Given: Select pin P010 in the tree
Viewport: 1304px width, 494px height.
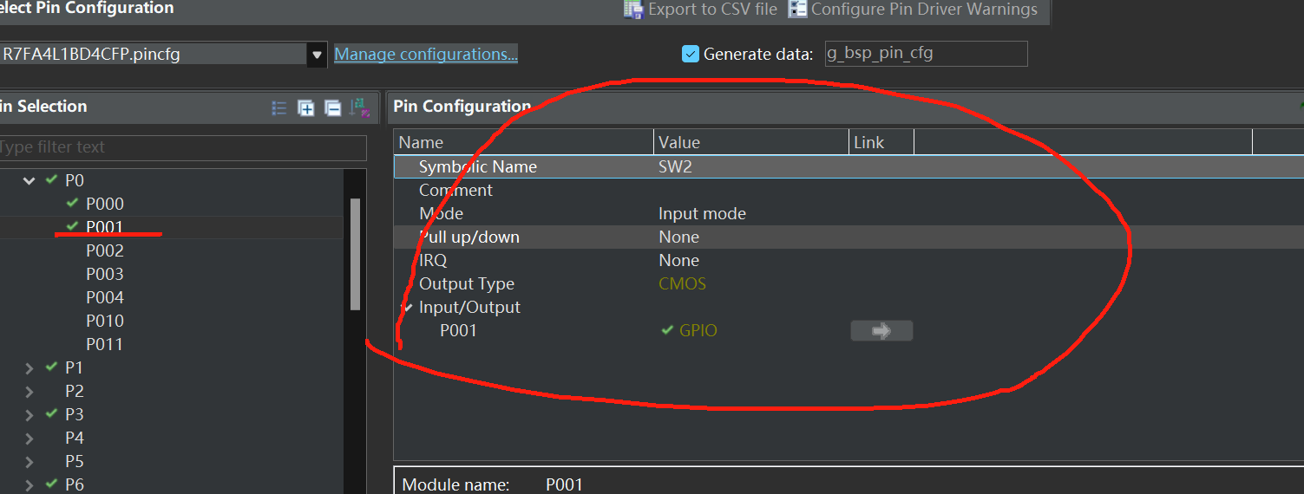Looking at the screenshot, I should (105, 321).
